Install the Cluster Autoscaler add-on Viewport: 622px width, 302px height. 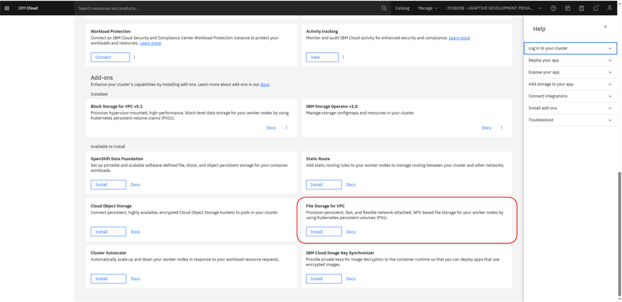coord(108,279)
